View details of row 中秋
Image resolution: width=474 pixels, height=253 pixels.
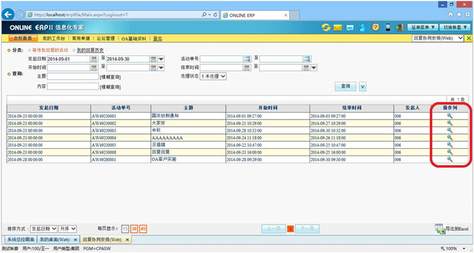[450, 131]
